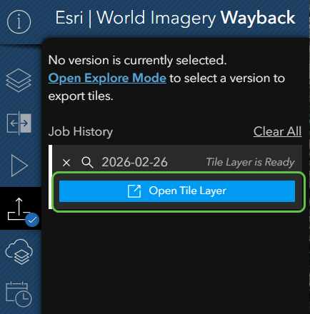The image size is (310, 314).
Task: Click external-link icon inside Open Tile Layer
Action: [x=134, y=191]
